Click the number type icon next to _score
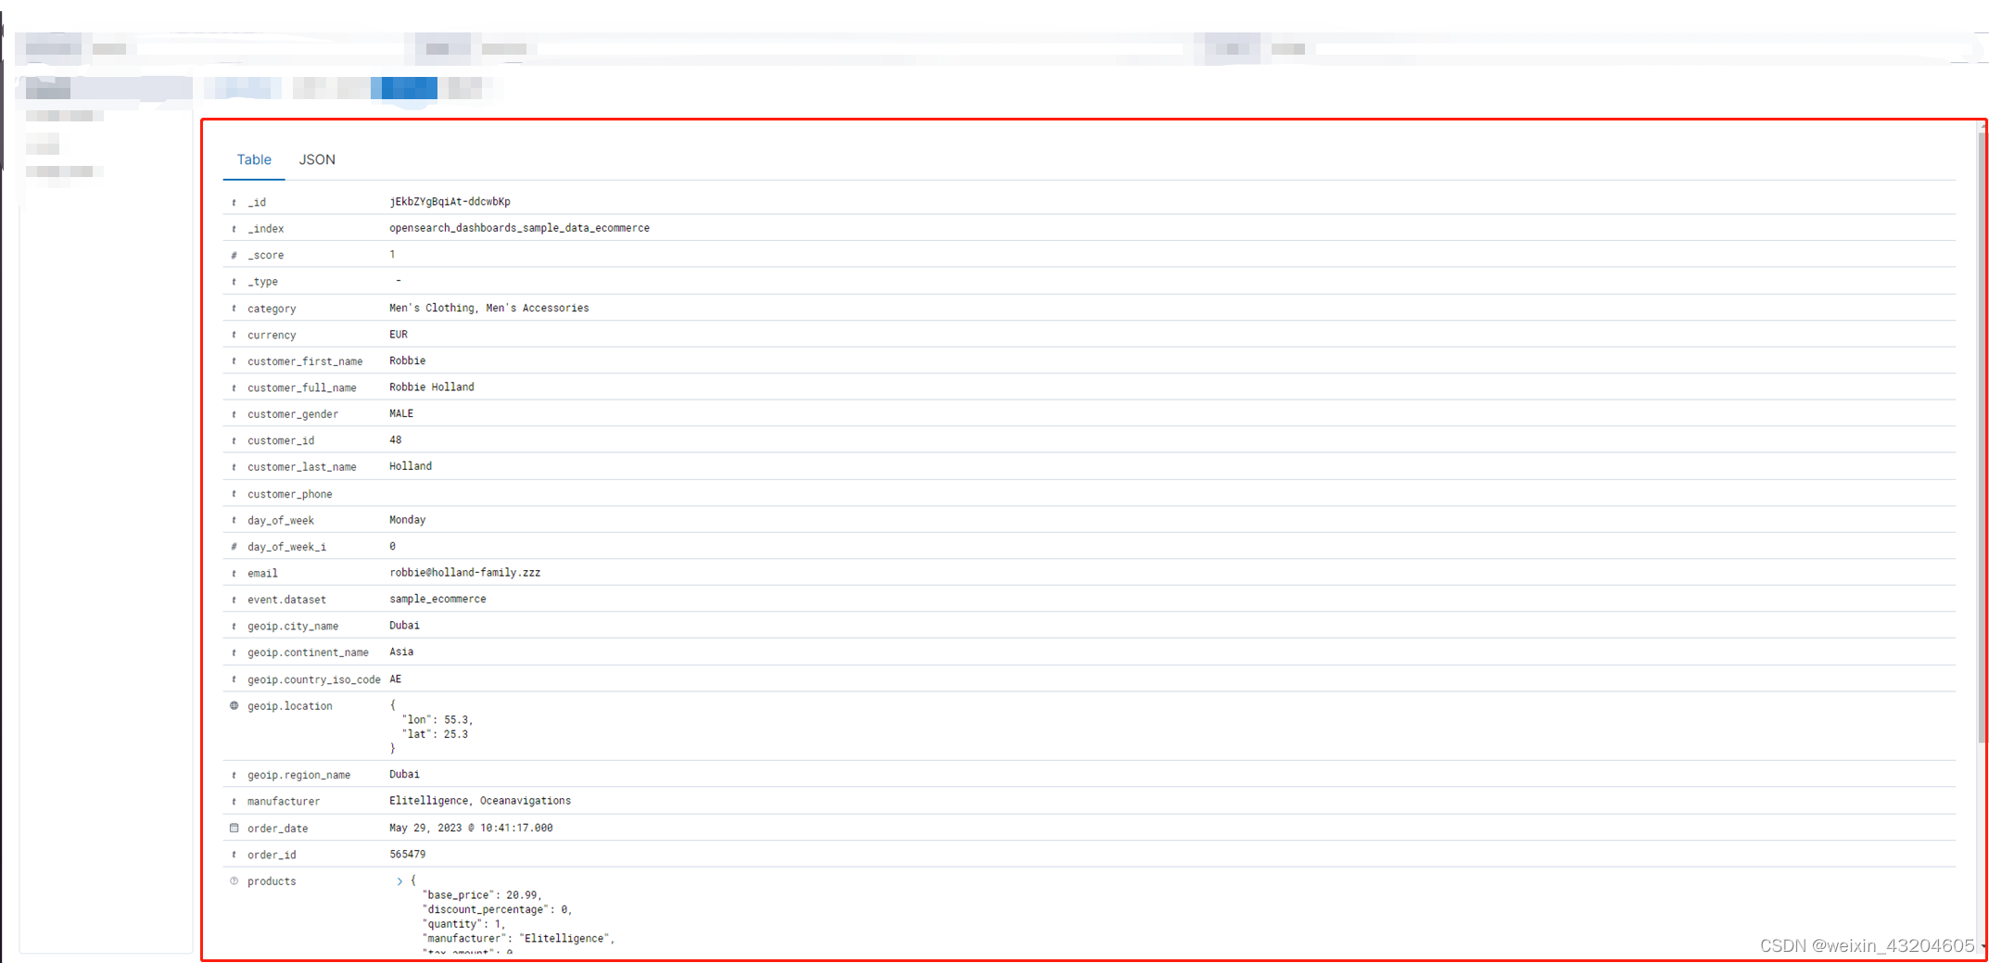 coord(234,254)
